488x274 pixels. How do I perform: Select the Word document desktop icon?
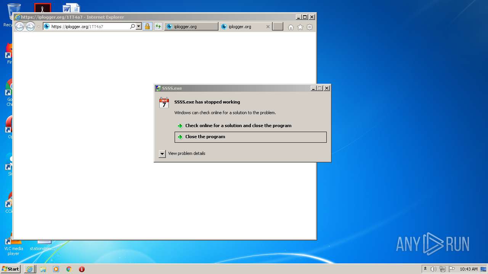click(71, 8)
